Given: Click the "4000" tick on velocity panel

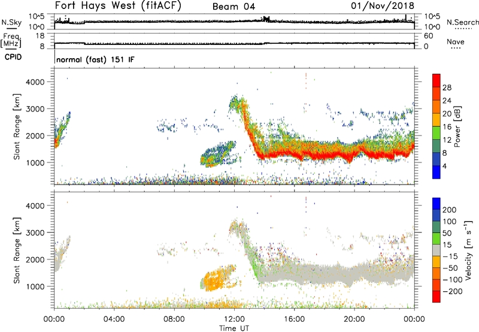Looking at the screenshot, I should [x=35, y=206].
